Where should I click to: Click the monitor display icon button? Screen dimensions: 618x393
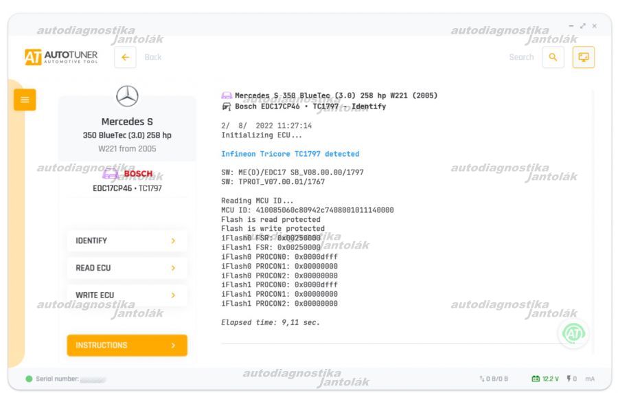point(583,57)
